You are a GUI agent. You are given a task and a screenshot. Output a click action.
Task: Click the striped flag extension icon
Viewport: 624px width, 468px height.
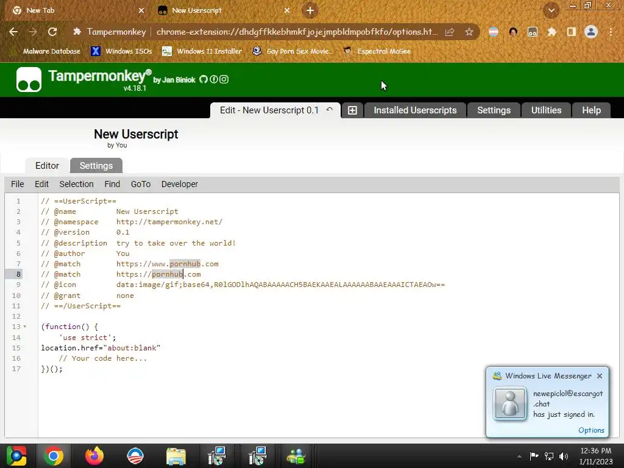[x=494, y=32]
